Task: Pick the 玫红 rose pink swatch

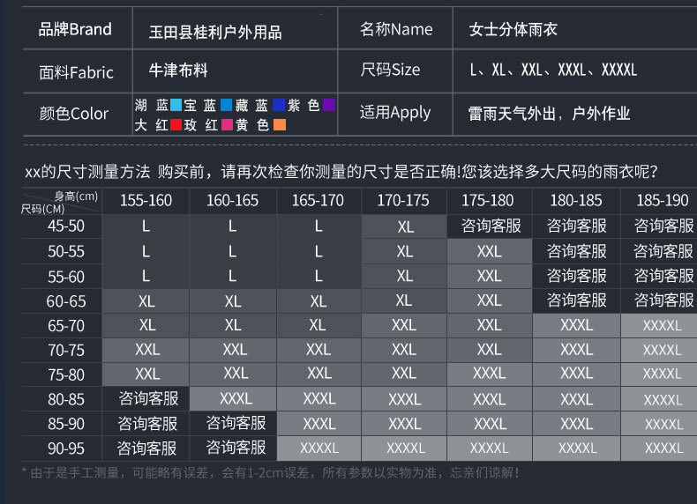Action: [x=227, y=125]
